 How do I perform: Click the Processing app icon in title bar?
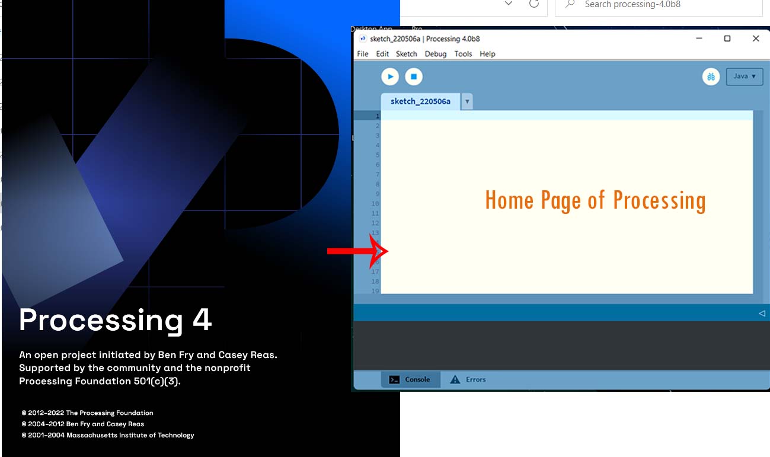point(363,39)
